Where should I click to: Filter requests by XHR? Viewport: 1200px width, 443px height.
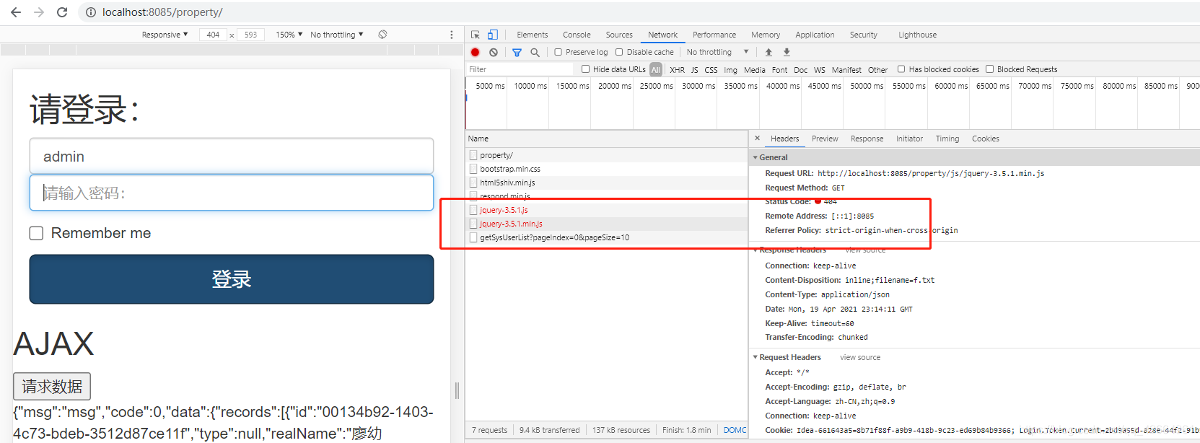coord(677,70)
